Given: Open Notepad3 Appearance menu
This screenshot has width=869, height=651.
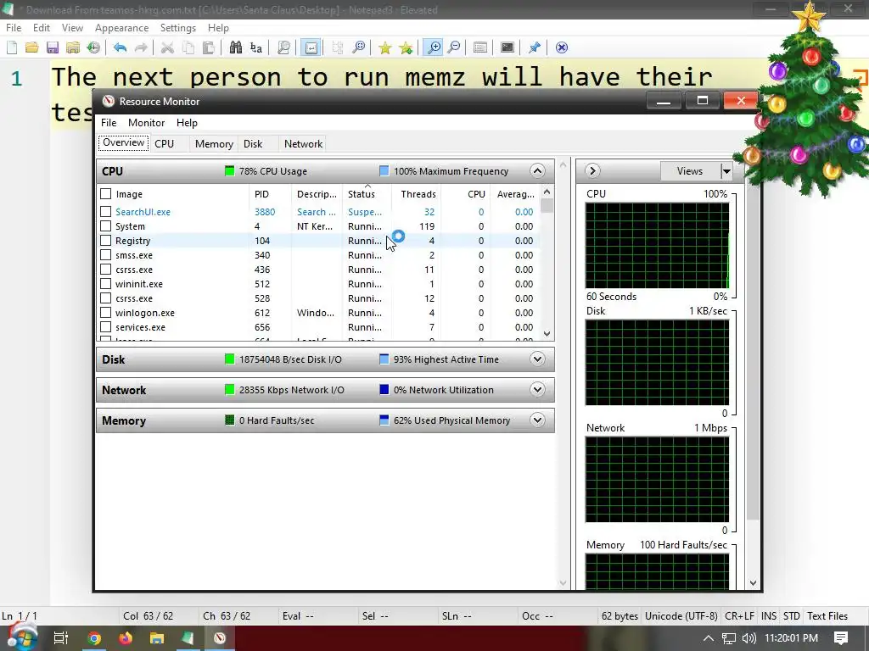Looking at the screenshot, I should click(121, 28).
